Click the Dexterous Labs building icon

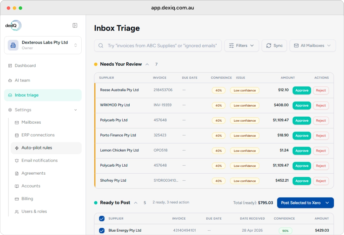click(13, 45)
